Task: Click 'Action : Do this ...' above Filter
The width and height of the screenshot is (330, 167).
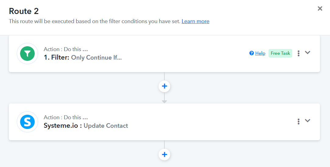Action: (65, 49)
